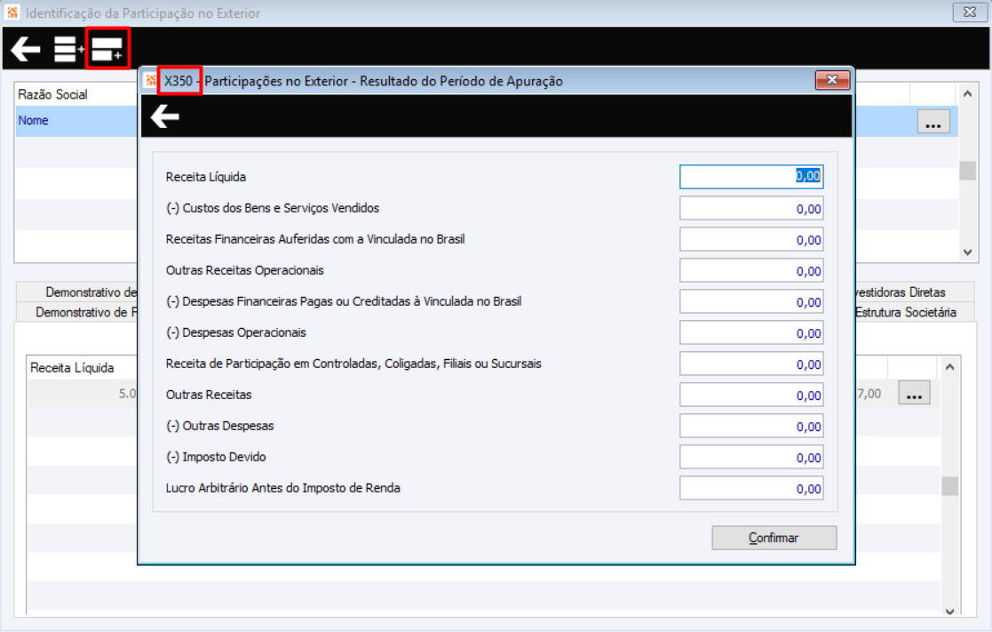Click the app icon in X350 dialog title
Screen dimensions: 992x632
[x=151, y=80]
